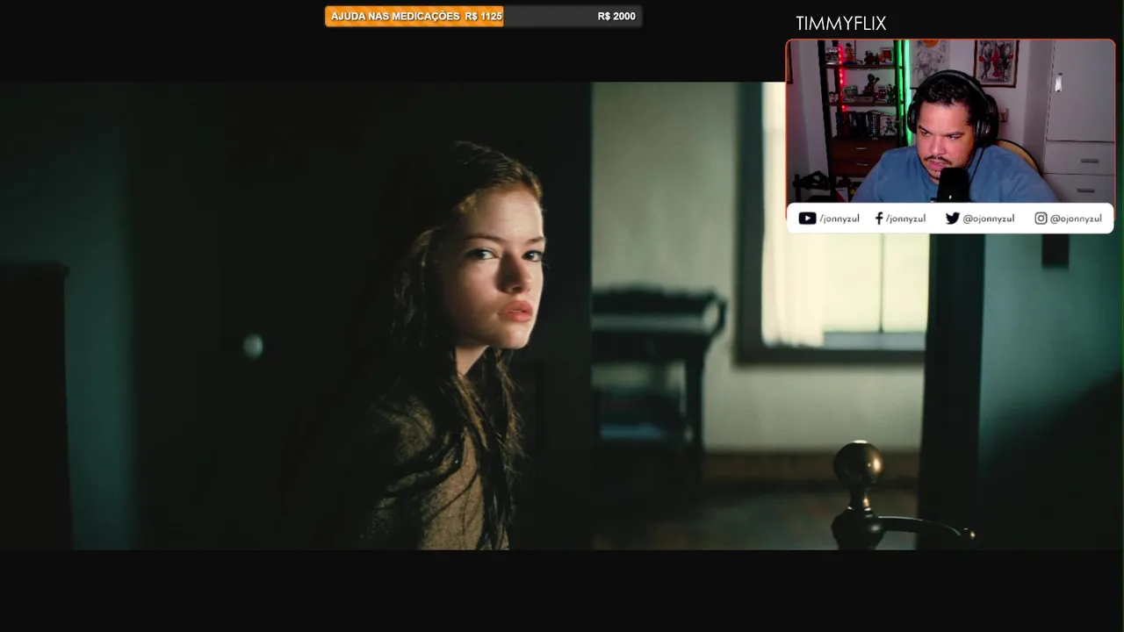Image resolution: width=1124 pixels, height=632 pixels.
Task: Click the Facebook /jonnyzul text
Action: pos(905,219)
